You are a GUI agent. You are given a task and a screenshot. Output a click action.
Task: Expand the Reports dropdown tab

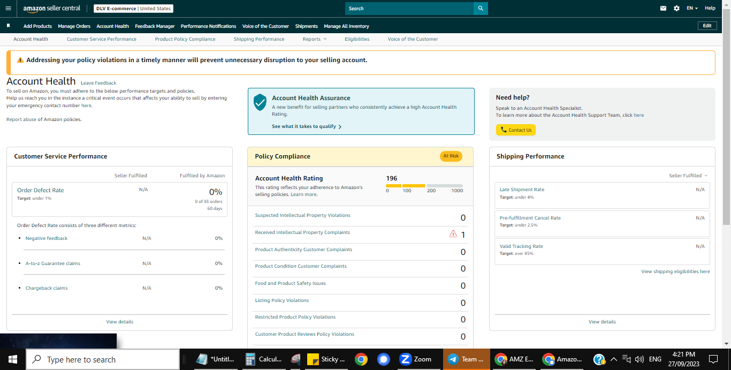(315, 39)
